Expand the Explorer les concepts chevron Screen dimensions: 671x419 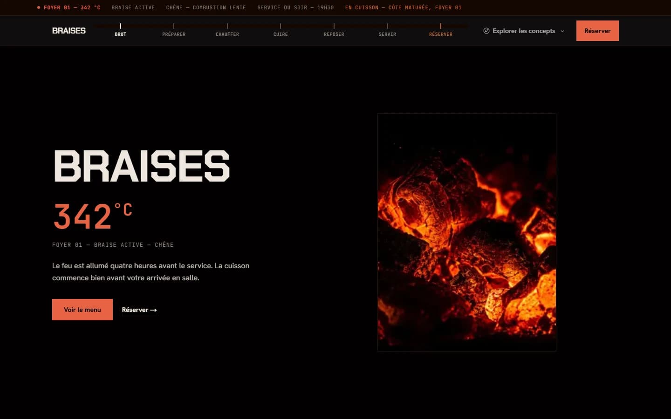click(x=562, y=31)
